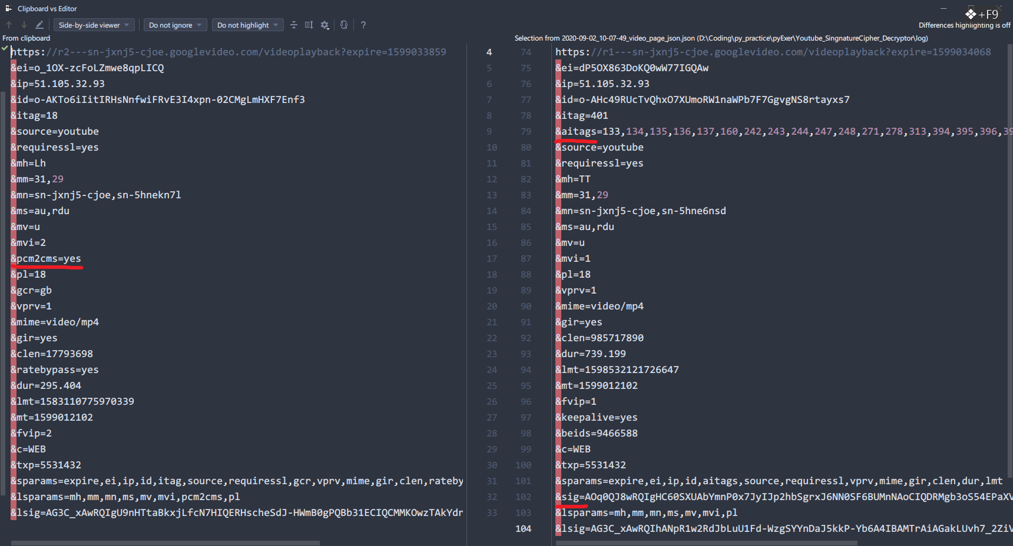Click line number 104 in the gutter

pos(523,528)
